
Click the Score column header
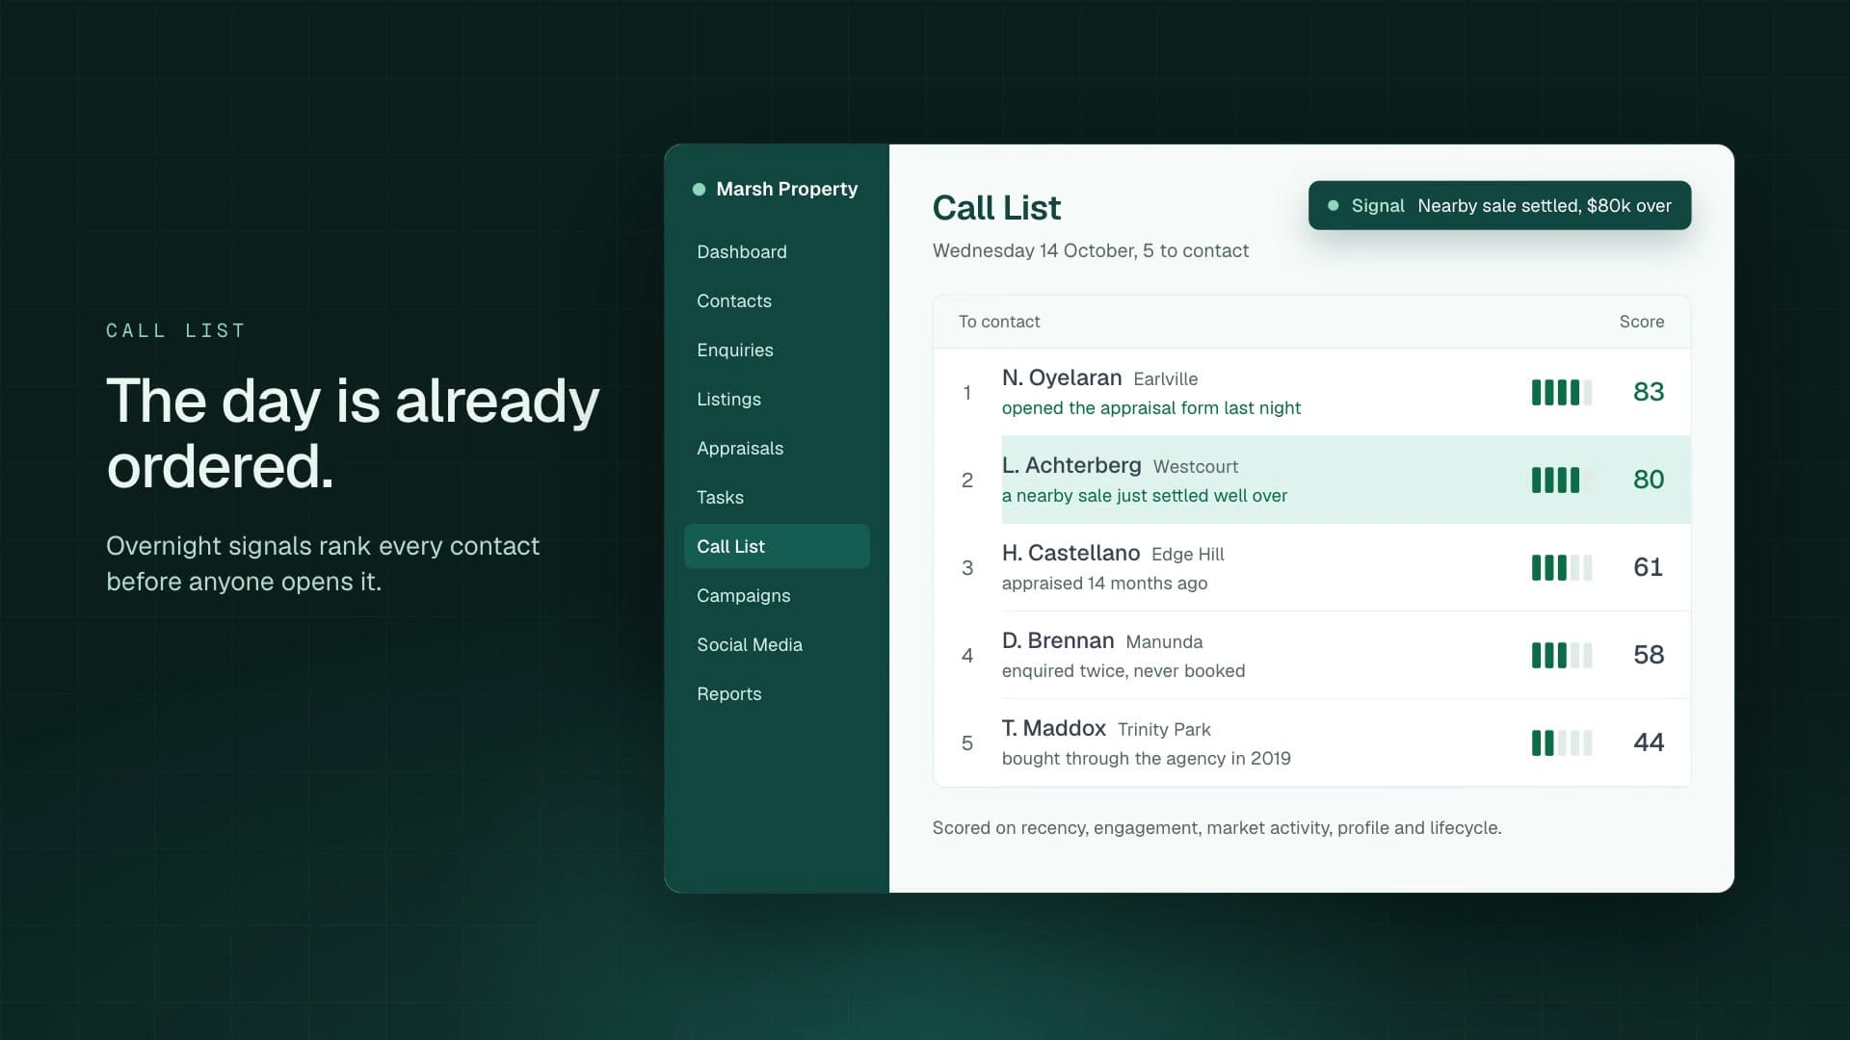click(x=1642, y=322)
